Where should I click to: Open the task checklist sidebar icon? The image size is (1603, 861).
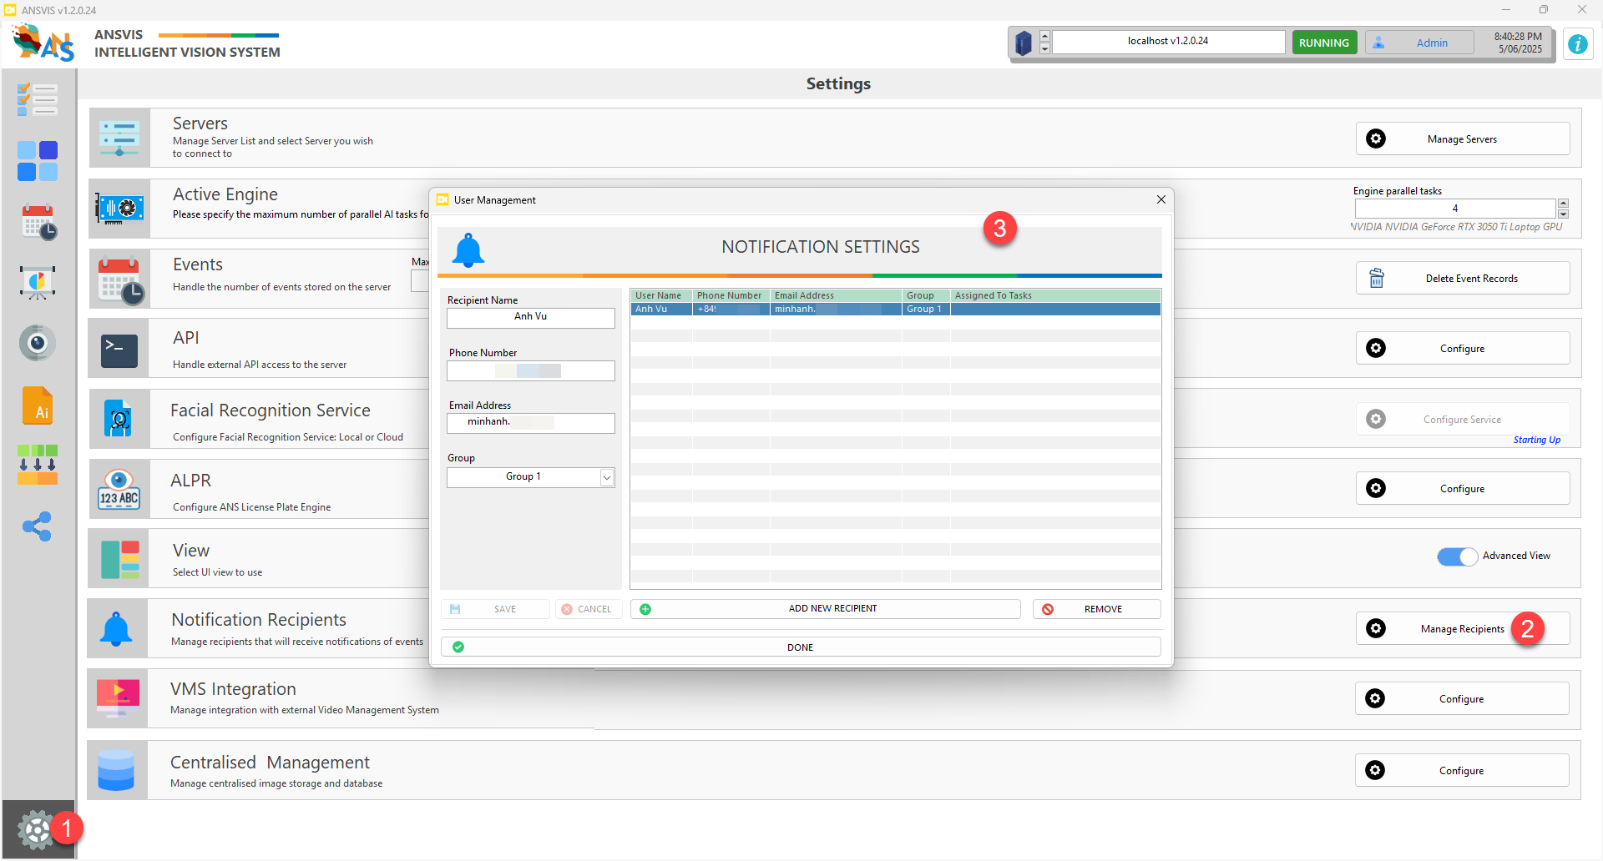[x=38, y=100]
